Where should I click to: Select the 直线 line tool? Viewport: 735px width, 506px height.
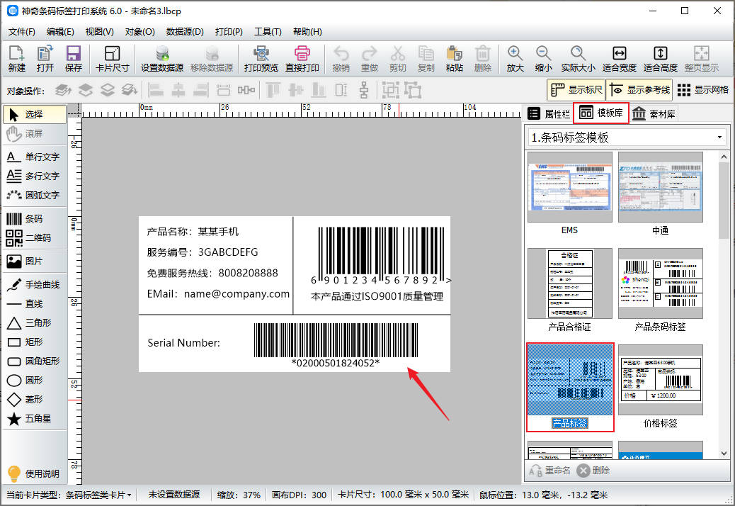(34, 304)
